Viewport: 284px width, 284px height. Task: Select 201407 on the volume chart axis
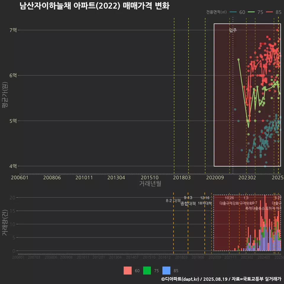click(132, 257)
